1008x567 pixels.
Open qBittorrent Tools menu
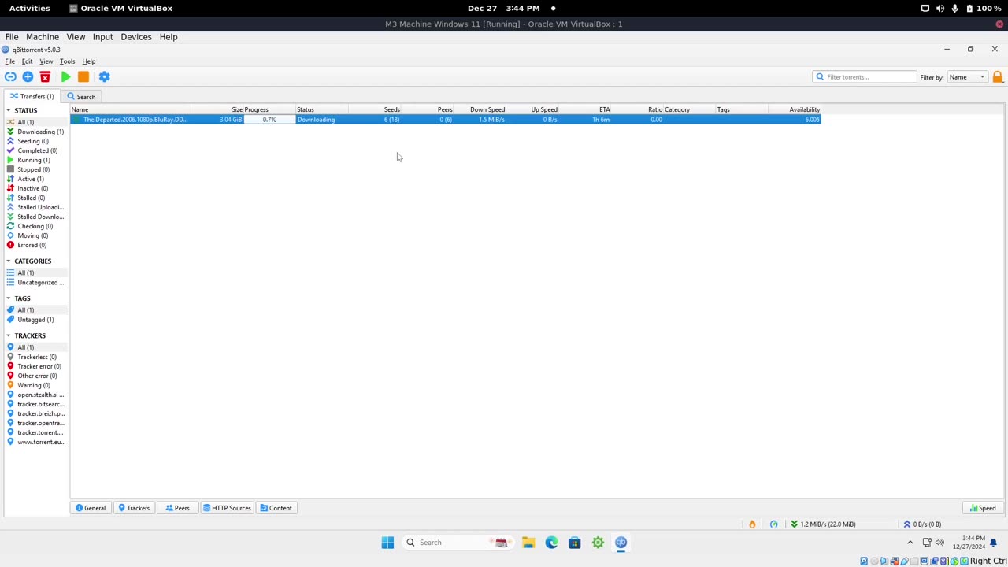pyautogui.click(x=67, y=61)
